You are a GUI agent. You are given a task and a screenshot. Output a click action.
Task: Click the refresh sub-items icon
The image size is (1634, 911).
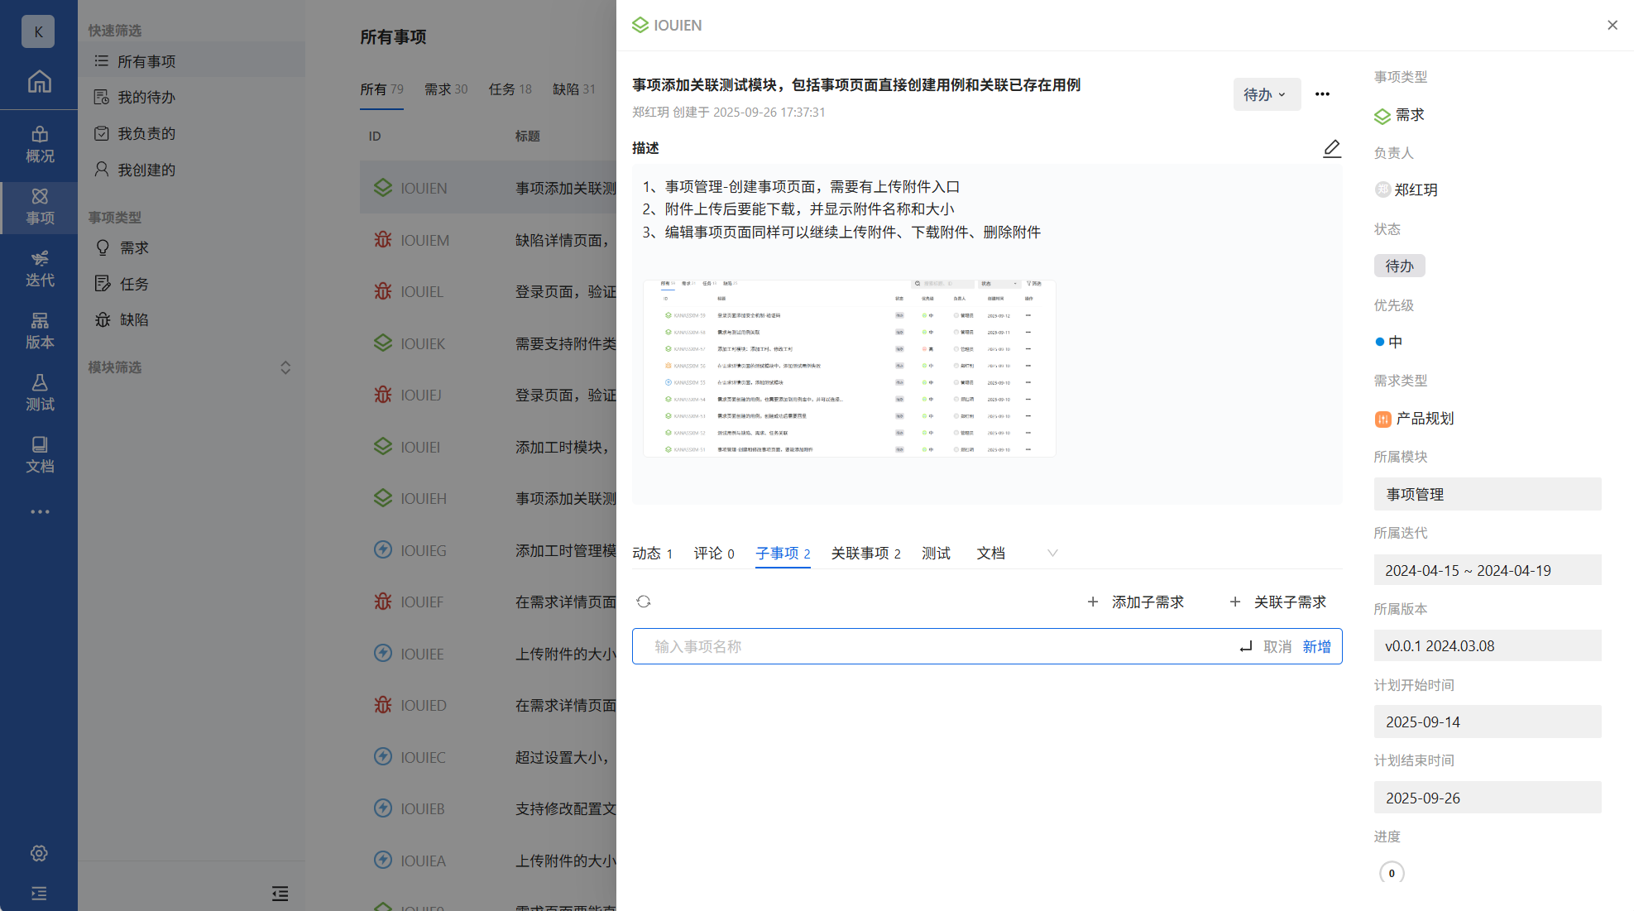point(644,602)
